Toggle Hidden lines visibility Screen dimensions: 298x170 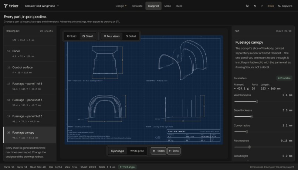click(x=159, y=151)
